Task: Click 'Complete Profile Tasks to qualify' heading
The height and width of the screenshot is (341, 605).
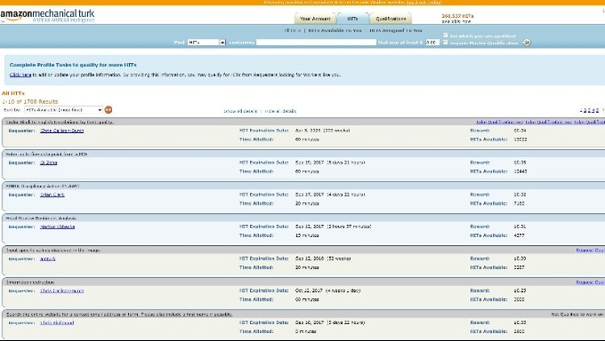Action: coord(73,64)
